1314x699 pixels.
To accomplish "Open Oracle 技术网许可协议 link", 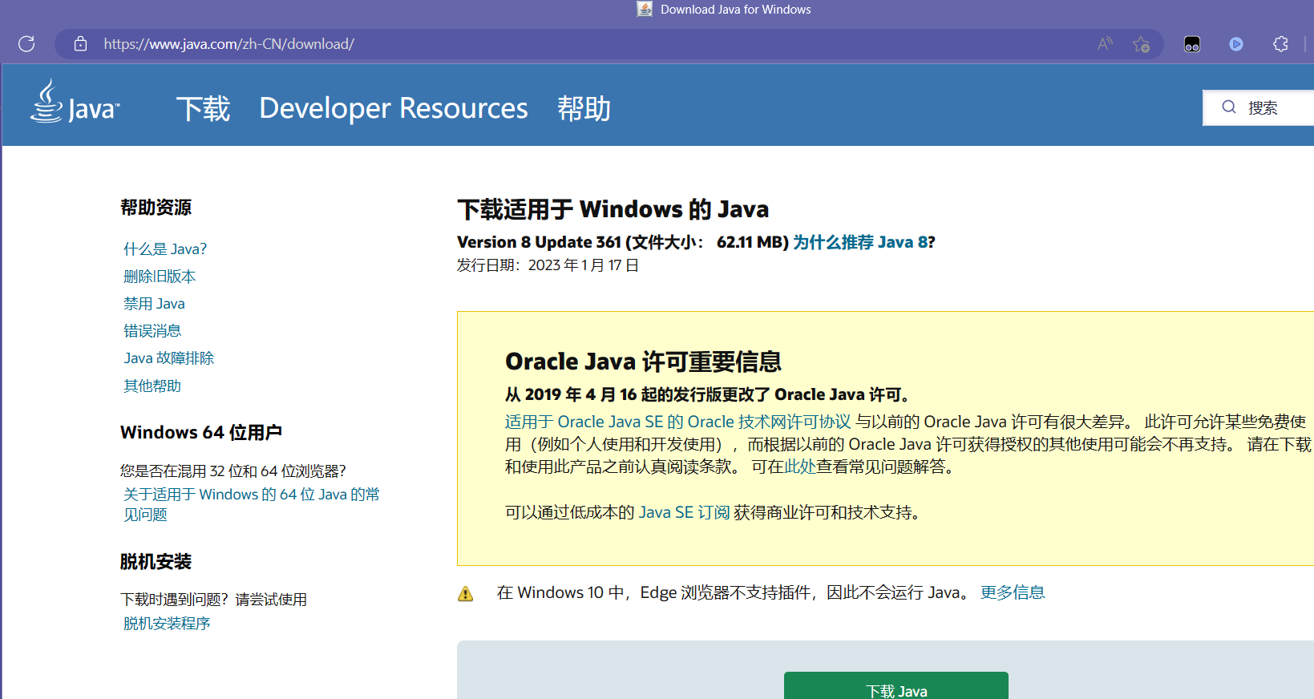I will click(x=677, y=422).
